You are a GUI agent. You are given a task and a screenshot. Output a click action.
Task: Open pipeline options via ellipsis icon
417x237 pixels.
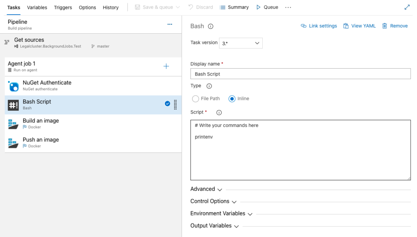pyautogui.click(x=170, y=25)
